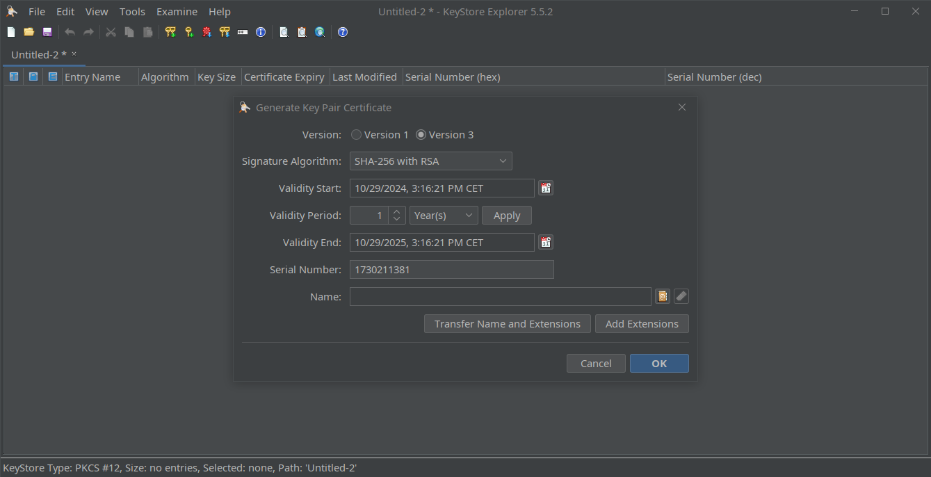Click the edit name address book icon

(663, 297)
